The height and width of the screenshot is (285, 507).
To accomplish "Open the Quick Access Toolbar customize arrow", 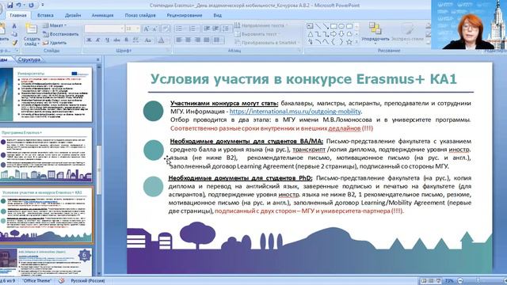I will (x=42, y=6).
